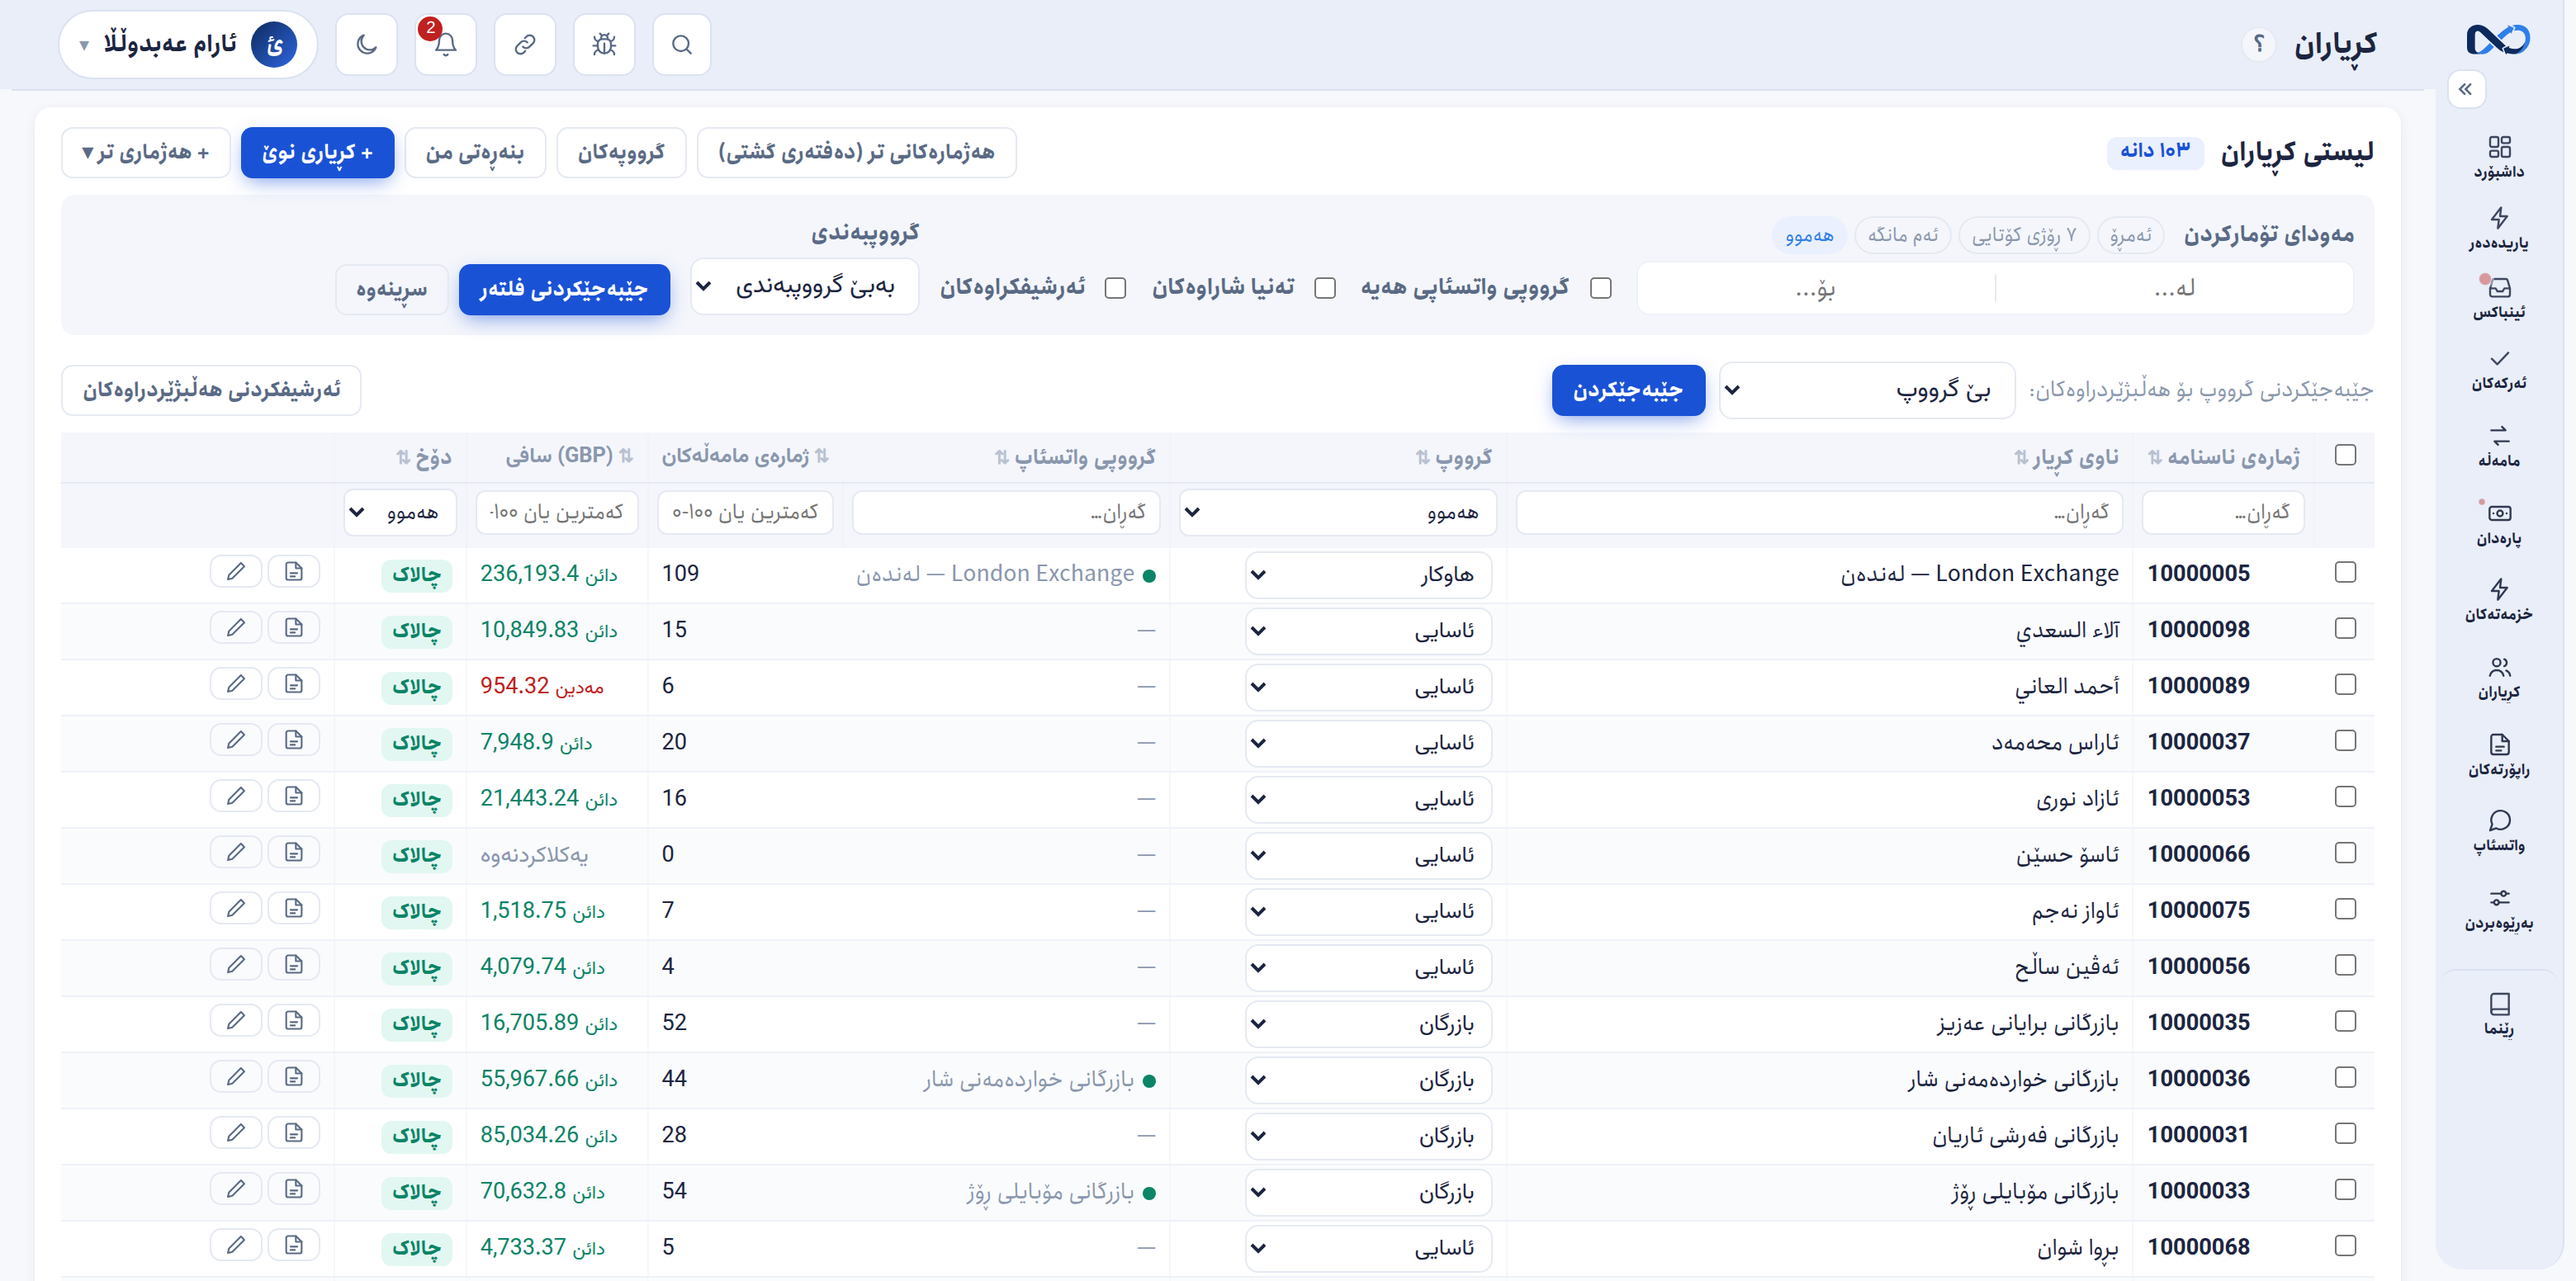Click the search magnifier icon in header

click(681, 44)
